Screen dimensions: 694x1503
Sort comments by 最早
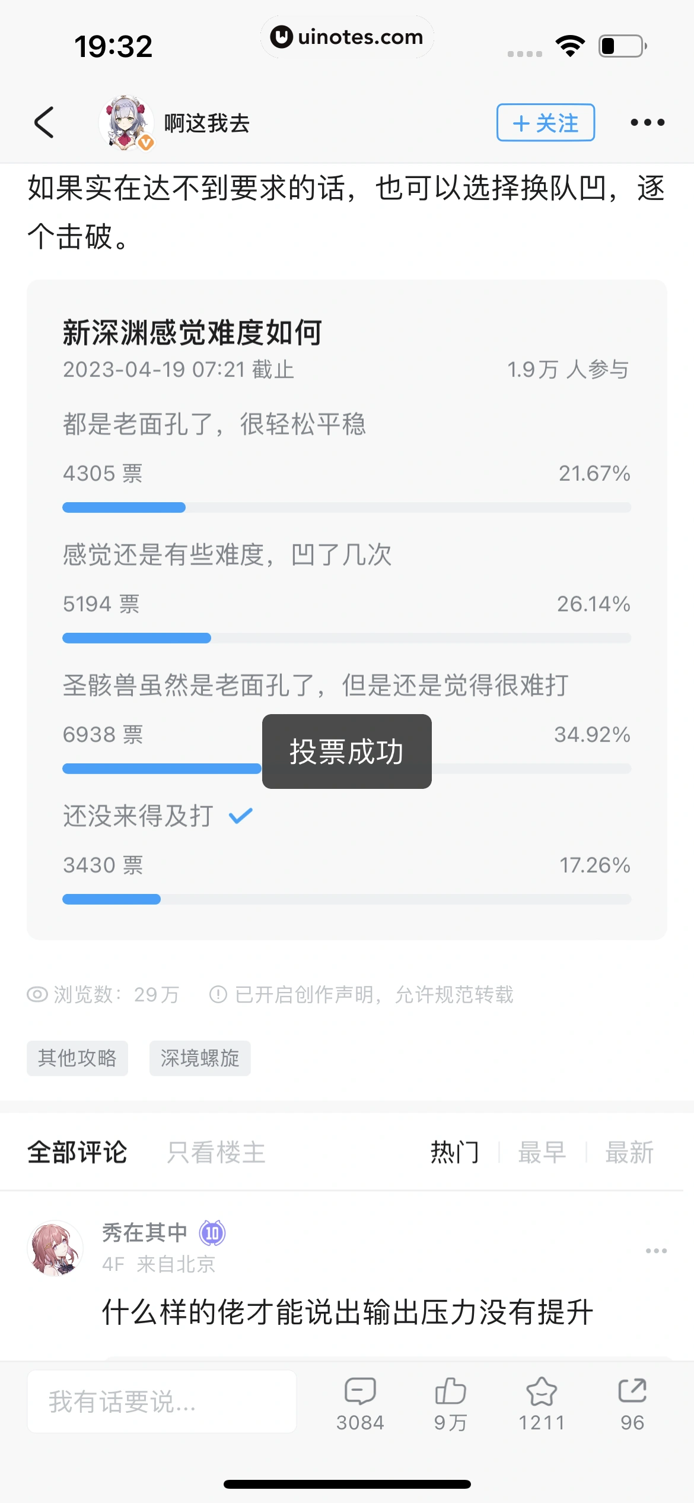[542, 1152]
